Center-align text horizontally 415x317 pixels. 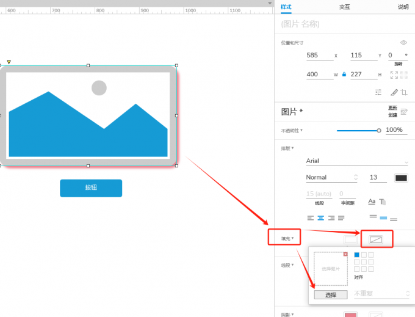coord(320,217)
